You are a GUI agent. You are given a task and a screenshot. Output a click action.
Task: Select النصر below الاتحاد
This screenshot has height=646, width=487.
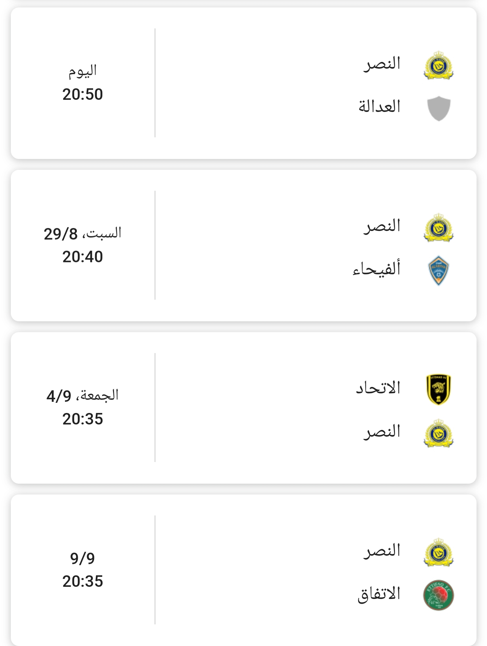point(382,432)
